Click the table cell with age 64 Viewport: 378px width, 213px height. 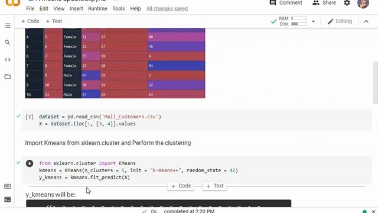90,75
